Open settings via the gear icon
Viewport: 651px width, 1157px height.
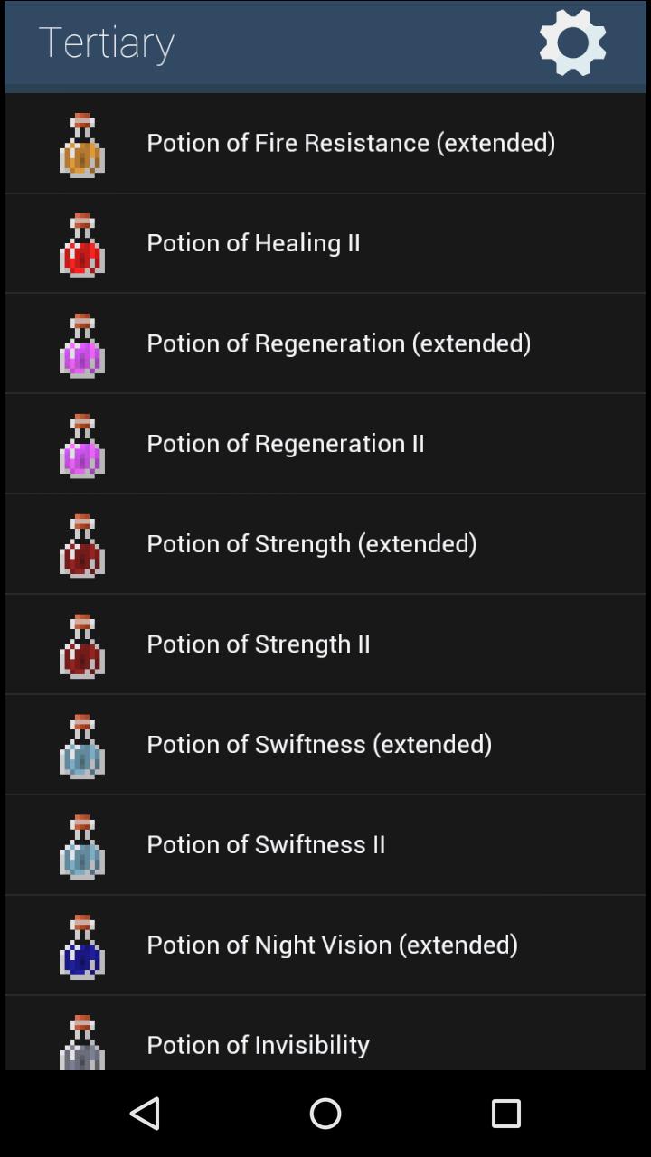(572, 42)
